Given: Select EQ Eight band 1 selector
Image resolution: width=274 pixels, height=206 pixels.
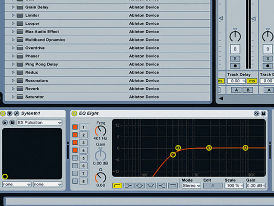Looking at the screenshot, I should click(83, 127).
